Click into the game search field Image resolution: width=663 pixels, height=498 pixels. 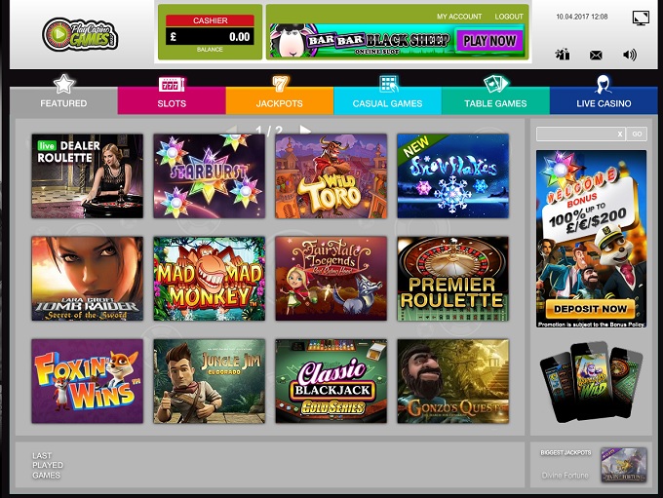coord(576,134)
